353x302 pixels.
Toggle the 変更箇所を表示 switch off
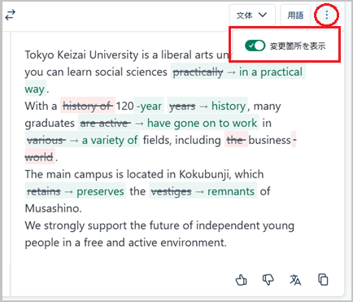coord(255,46)
